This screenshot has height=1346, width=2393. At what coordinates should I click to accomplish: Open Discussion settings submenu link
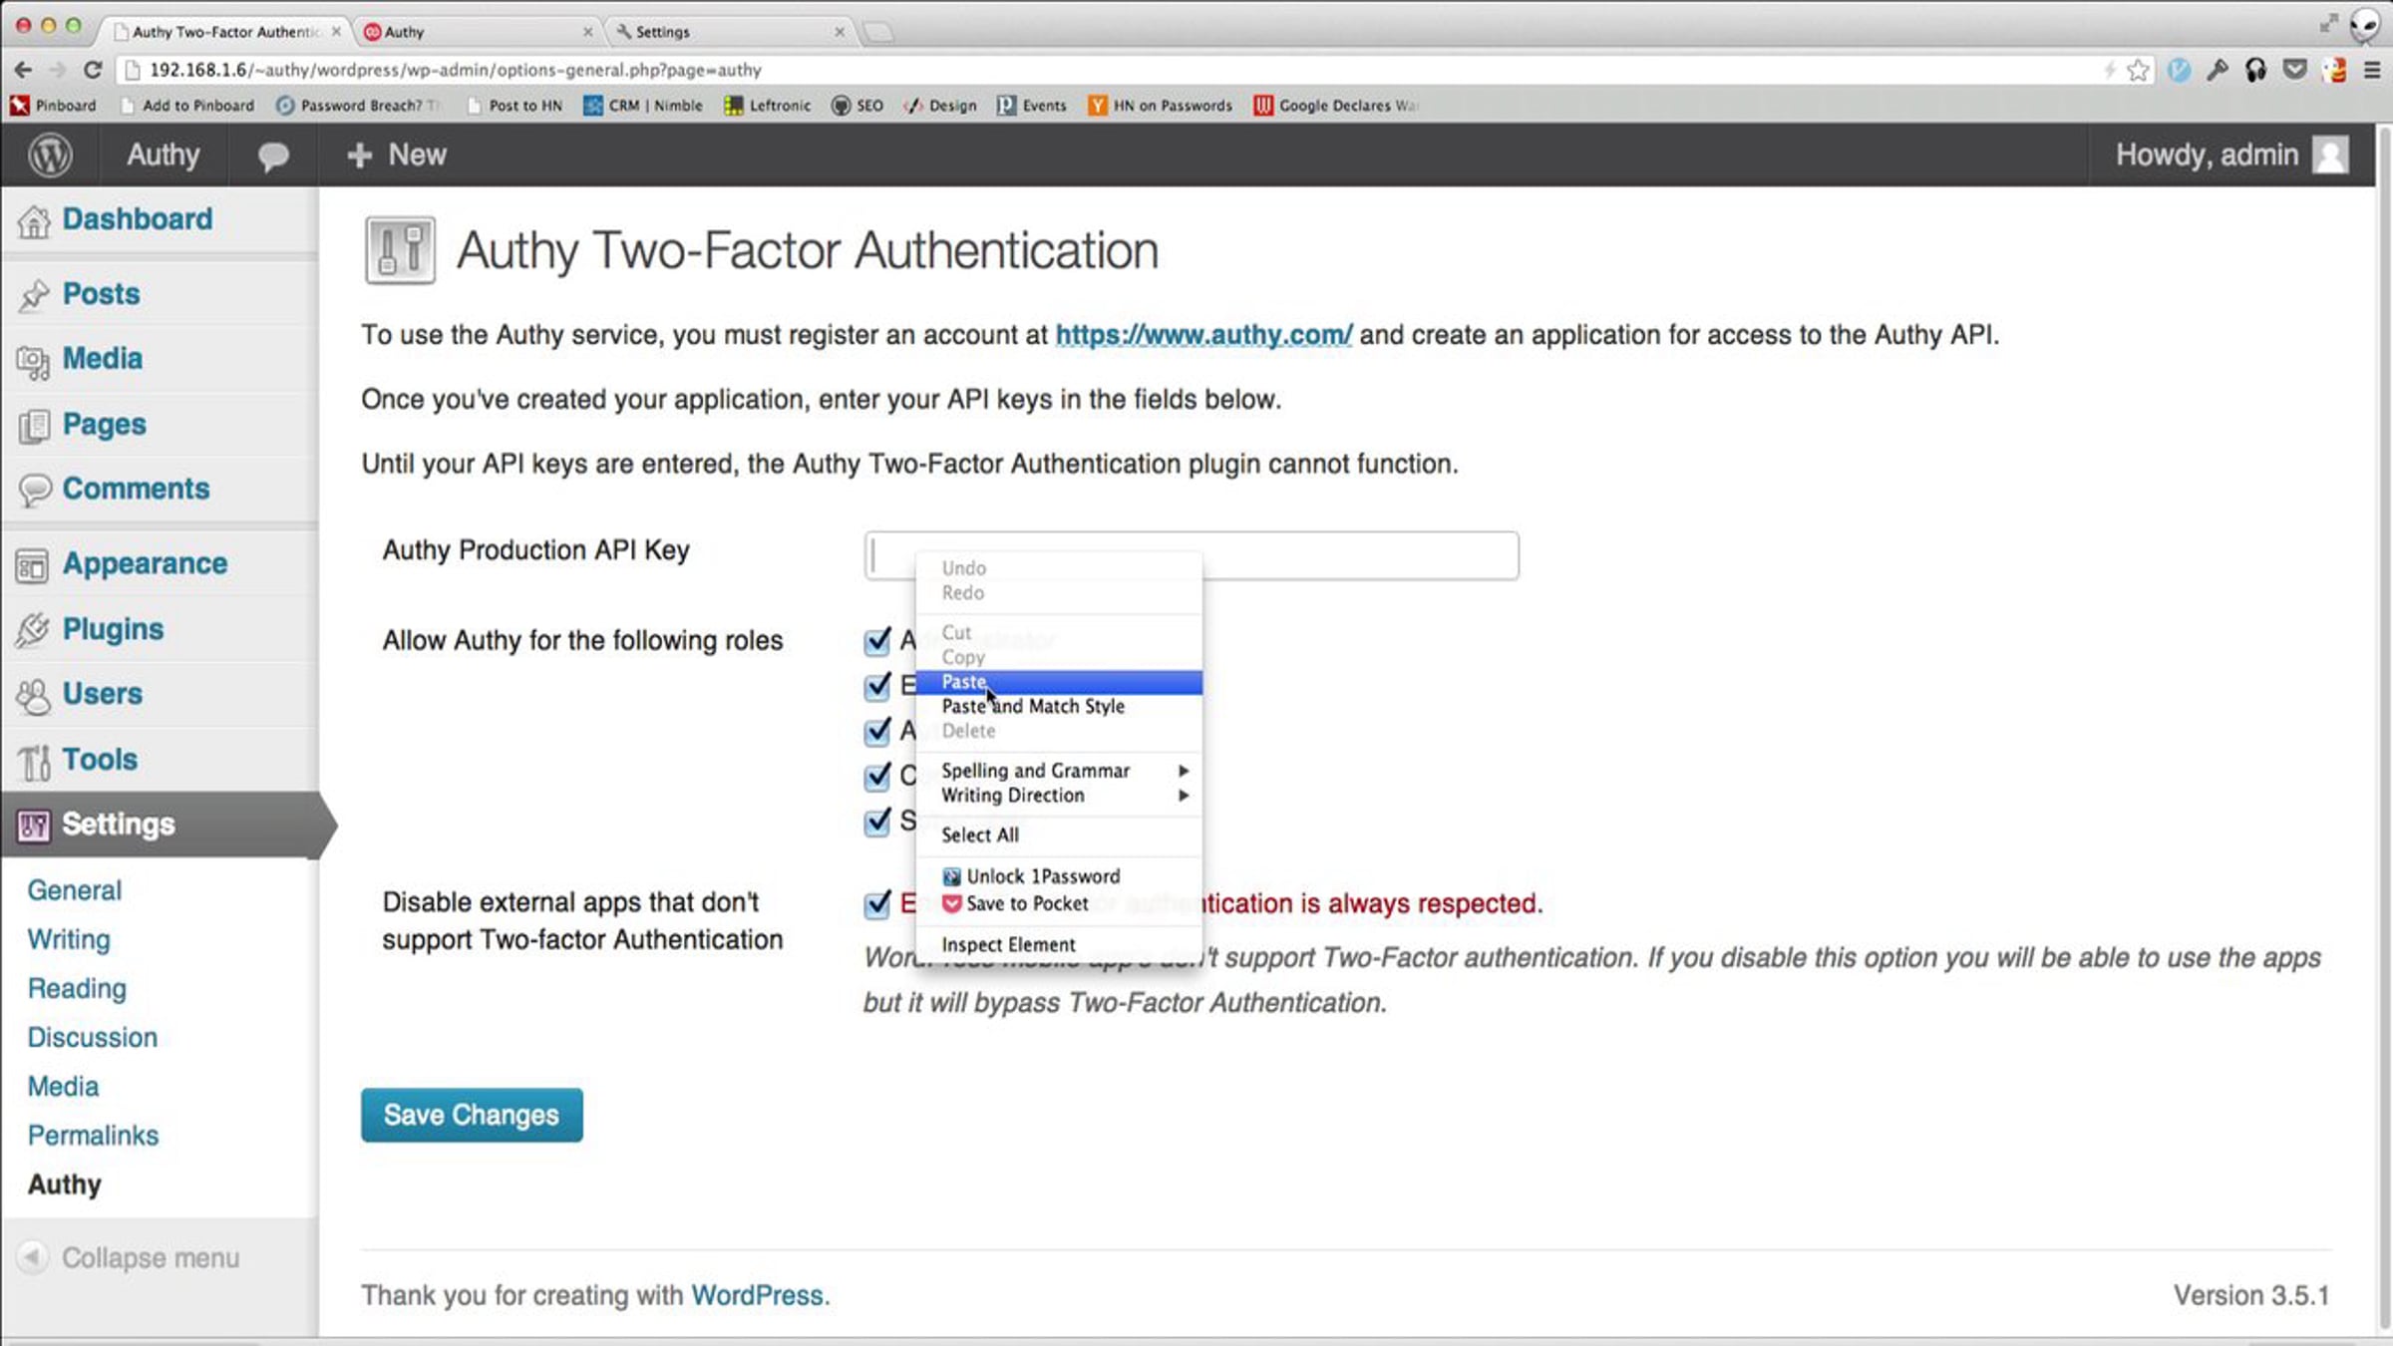[93, 1037]
